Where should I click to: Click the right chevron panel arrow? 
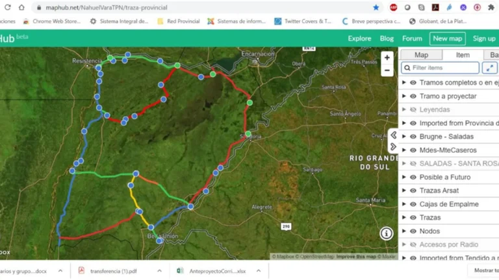[x=393, y=146]
